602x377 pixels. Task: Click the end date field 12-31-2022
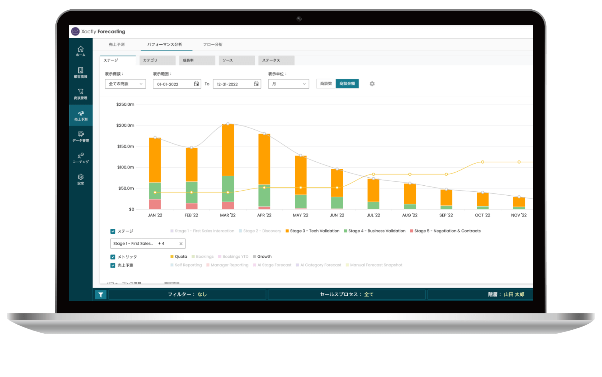click(237, 84)
